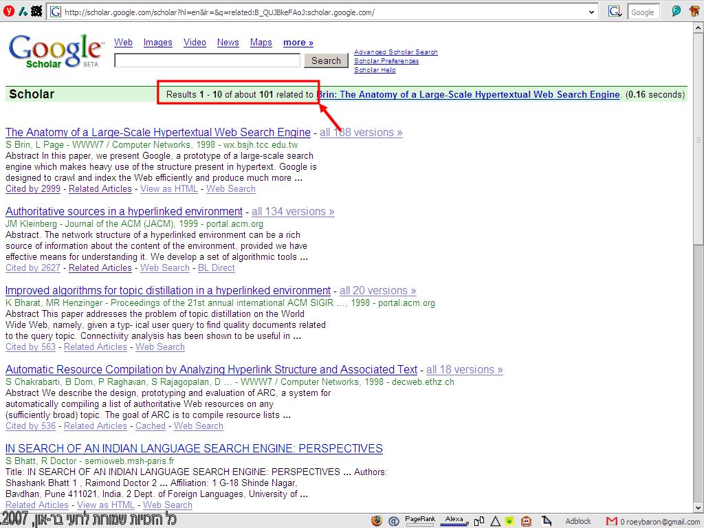Open the Maps tab

(x=261, y=42)
